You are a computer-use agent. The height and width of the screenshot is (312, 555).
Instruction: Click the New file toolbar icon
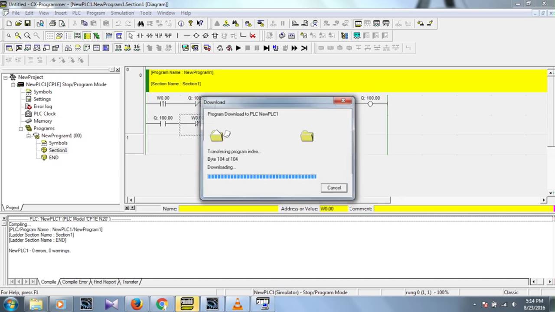9,23
